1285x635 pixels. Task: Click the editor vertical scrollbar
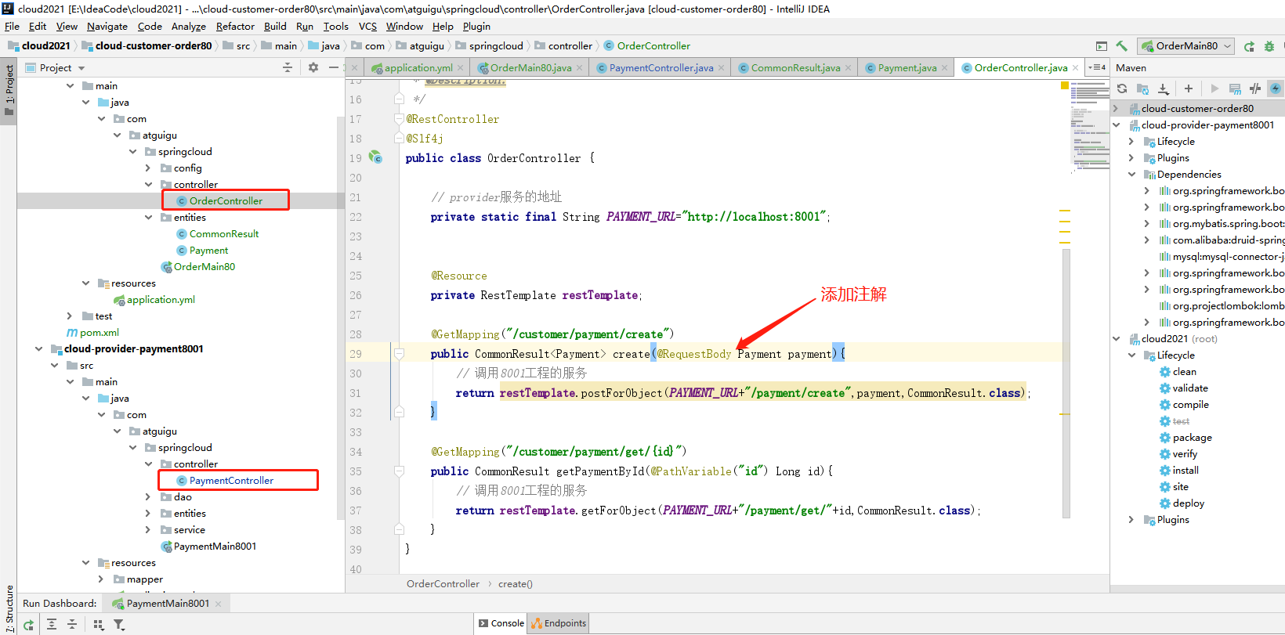pos(1066,383)
